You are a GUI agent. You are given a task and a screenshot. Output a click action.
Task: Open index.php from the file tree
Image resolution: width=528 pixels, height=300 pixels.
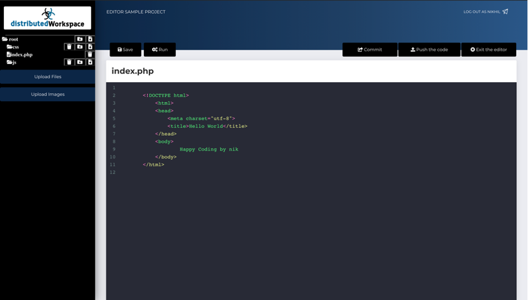pos(20,55)
